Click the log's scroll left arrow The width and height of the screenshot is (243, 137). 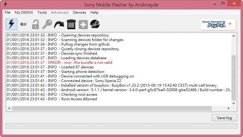(9, 108)
